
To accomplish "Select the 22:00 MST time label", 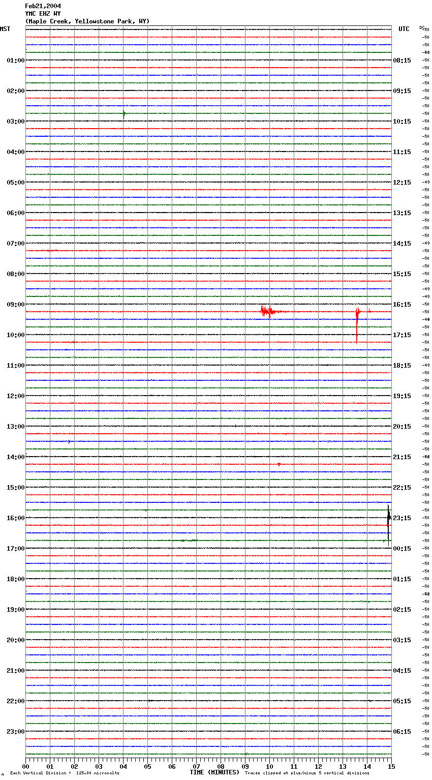I will point(15,701).
